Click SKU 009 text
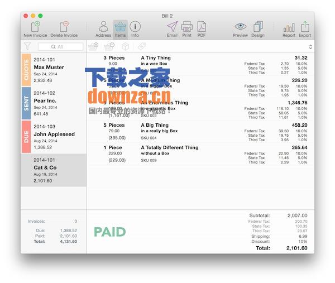The image size is (335, 283). (149, 160)
